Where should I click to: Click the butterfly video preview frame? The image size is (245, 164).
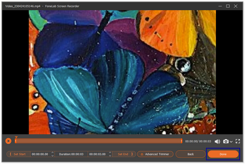122,72
